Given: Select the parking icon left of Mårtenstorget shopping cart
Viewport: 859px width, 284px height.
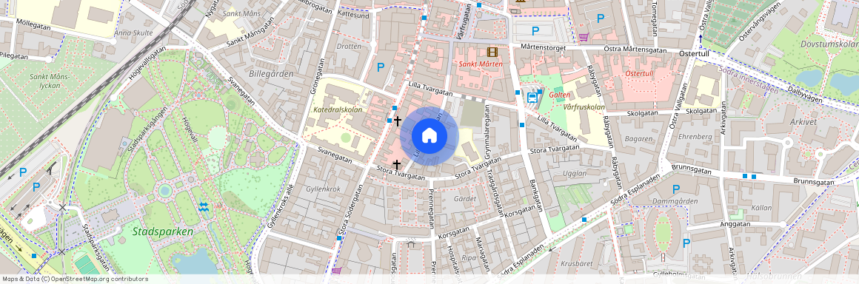Looking at the screenshot, I should 535,32.
